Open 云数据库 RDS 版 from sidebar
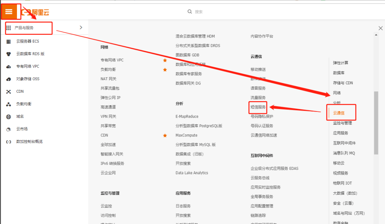 [x=30, y=54]
